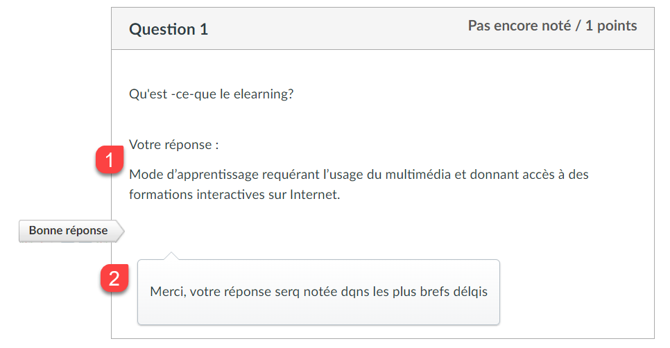
Task: Select the question text 'Qu'est -ce-que le elearning?'
Action: [212, 94]
